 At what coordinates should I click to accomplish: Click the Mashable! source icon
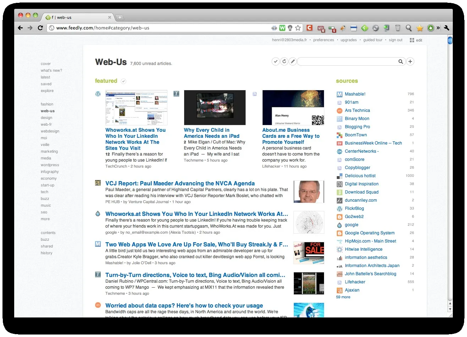click(x=340, y=94)
